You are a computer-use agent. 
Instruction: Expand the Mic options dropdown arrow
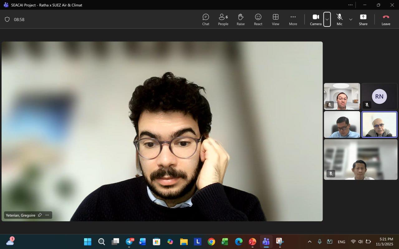coord(351,19)
